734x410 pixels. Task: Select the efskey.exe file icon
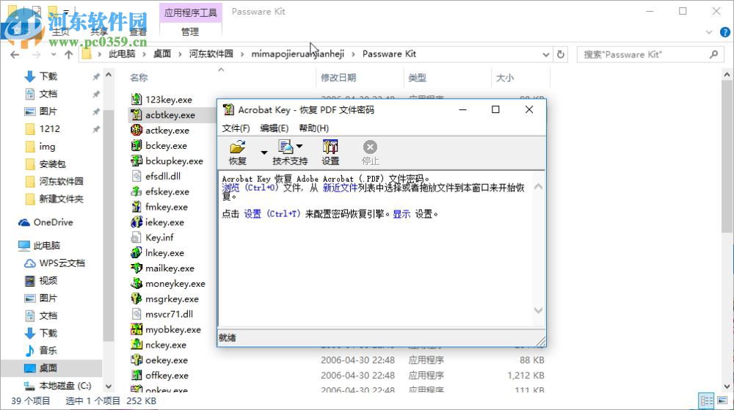(x=137, y=191)
